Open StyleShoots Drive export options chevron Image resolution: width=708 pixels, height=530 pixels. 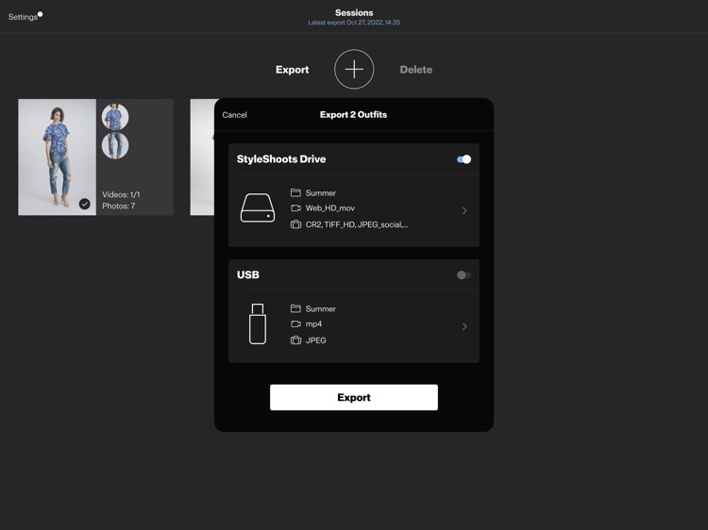[x=464, y=210]
